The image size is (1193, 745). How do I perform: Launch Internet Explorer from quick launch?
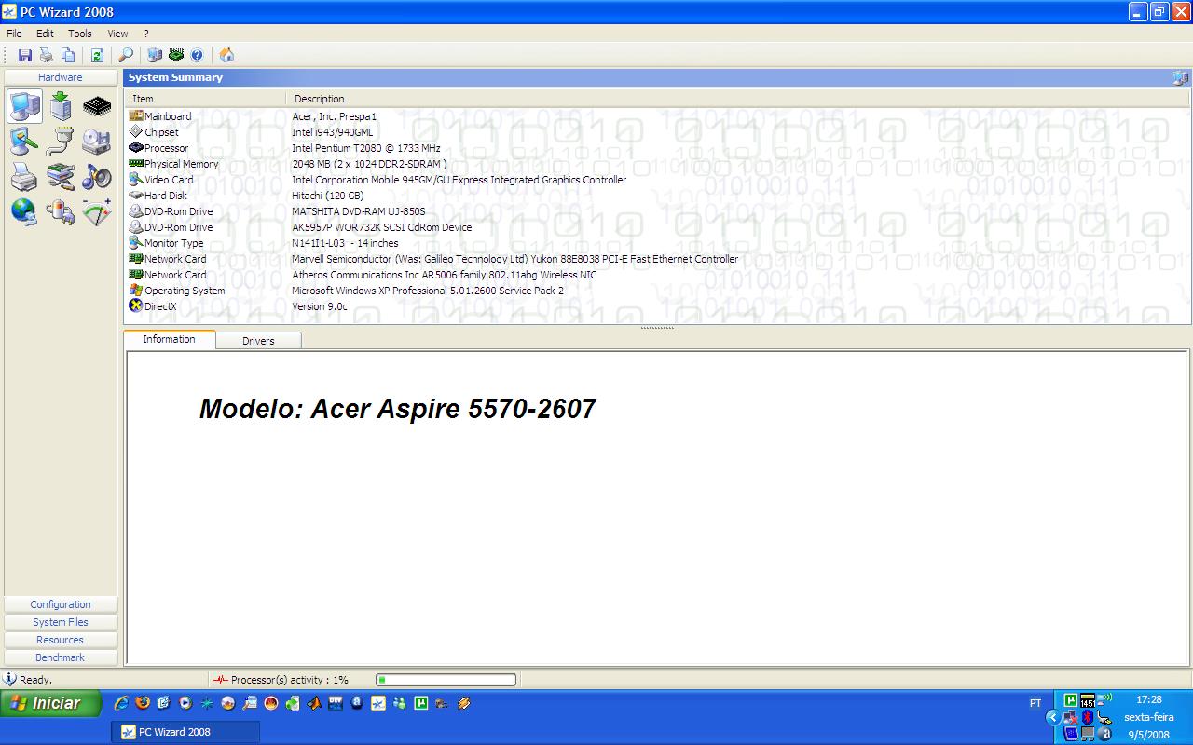(x=121, y=703)
